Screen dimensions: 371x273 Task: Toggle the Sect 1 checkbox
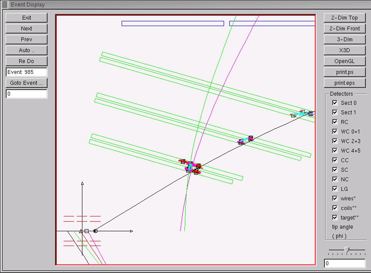click(x=335, y=112)
